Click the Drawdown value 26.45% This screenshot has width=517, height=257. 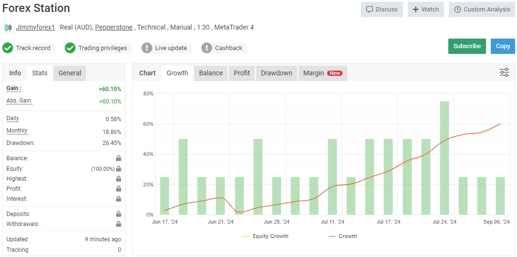(112, 143)
